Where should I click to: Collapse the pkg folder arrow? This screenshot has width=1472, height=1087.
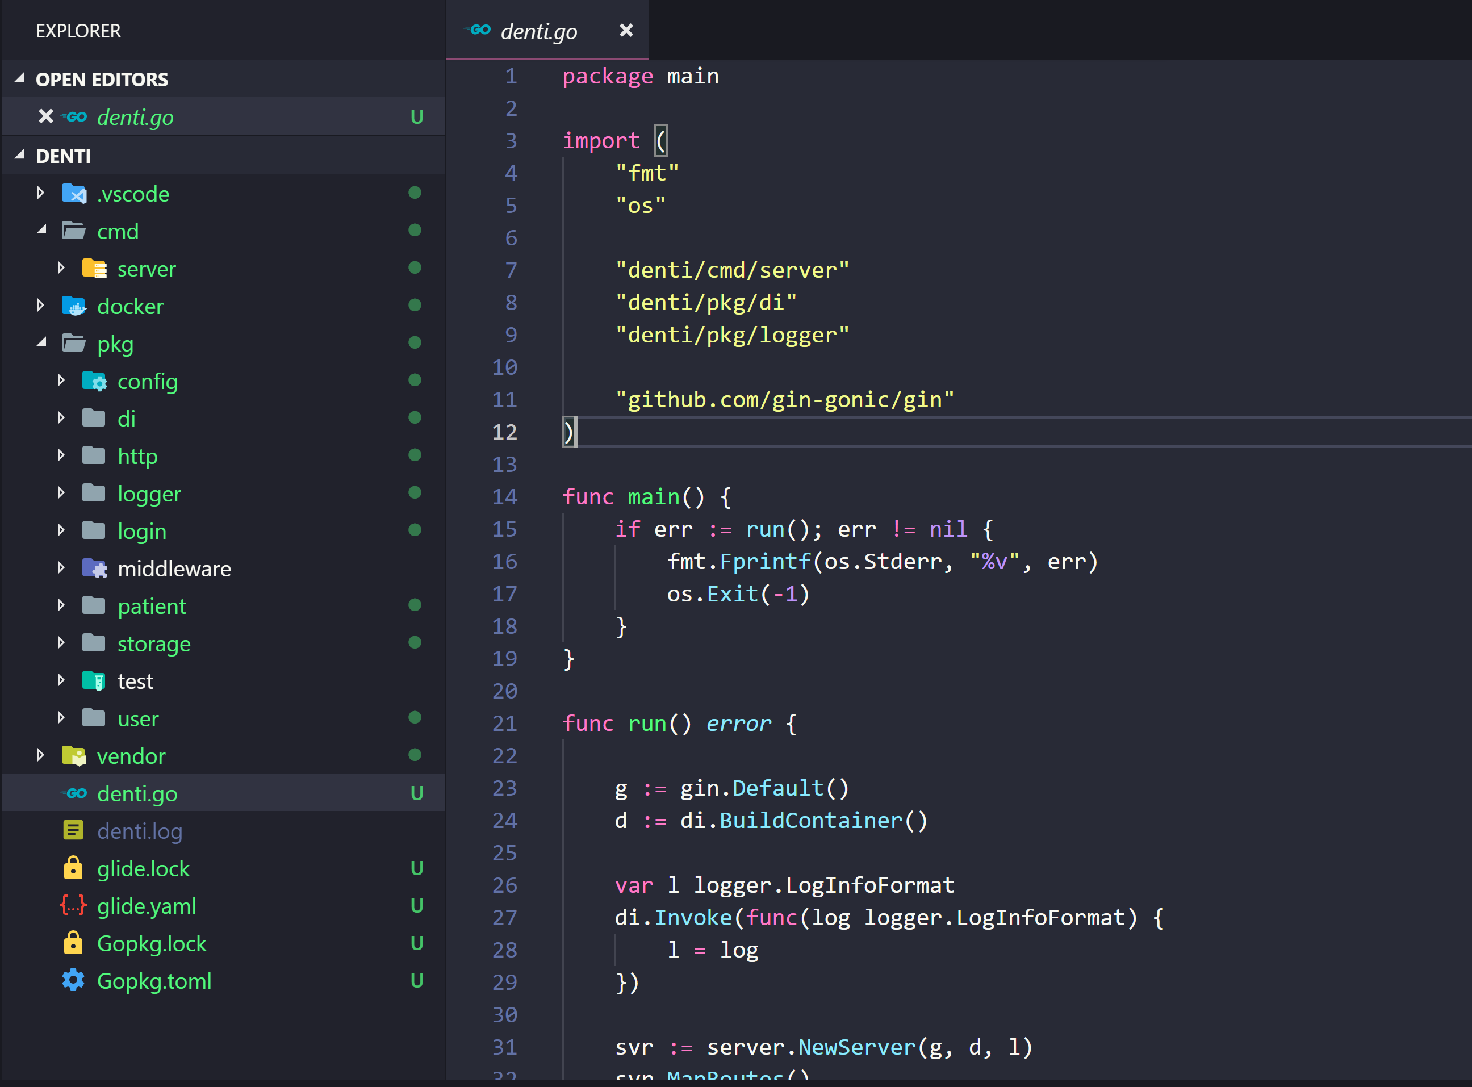(41, 343)
